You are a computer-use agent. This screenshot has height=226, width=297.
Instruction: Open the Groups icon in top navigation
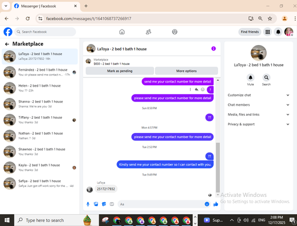point(175,32)
